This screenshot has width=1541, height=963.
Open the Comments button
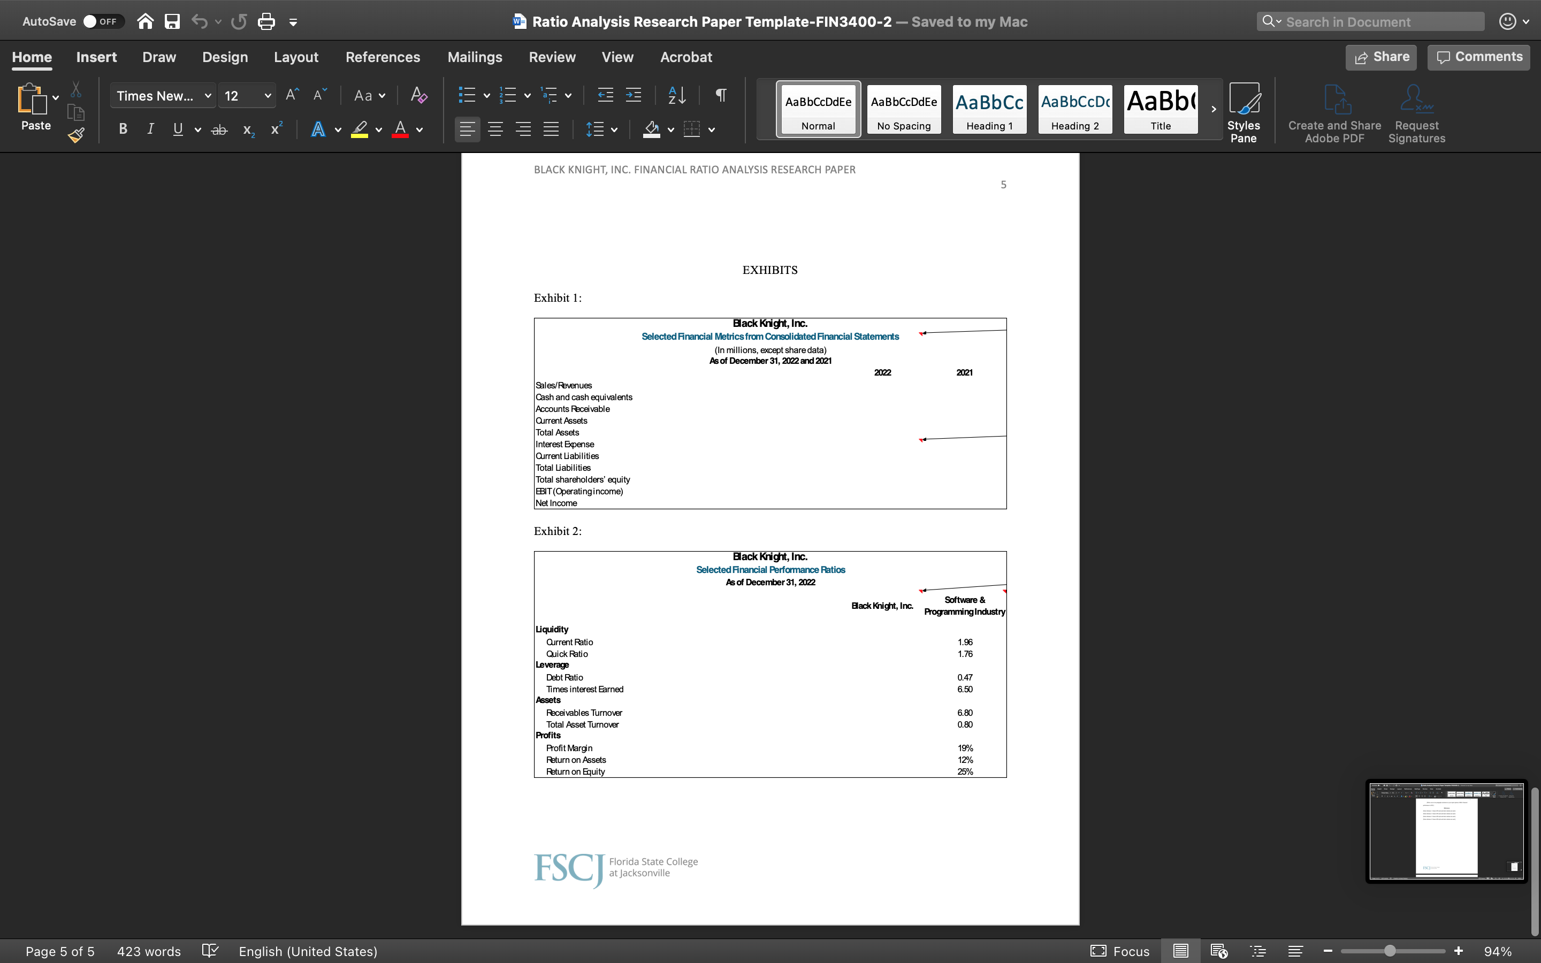pos(1478,57)
